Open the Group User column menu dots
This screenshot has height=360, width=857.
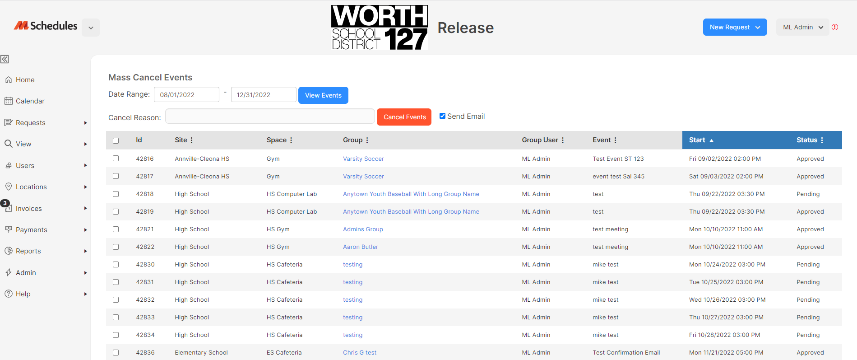(563, 140)
